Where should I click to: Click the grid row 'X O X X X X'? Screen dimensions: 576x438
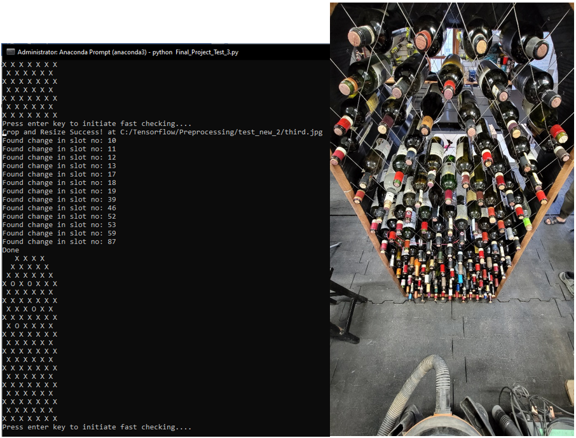tap(30, 326)
